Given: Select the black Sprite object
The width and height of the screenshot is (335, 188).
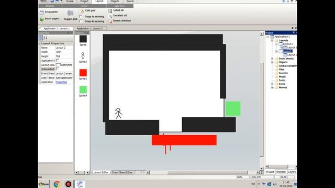Looking at the screenshot, I should click(x=83, y=39).
